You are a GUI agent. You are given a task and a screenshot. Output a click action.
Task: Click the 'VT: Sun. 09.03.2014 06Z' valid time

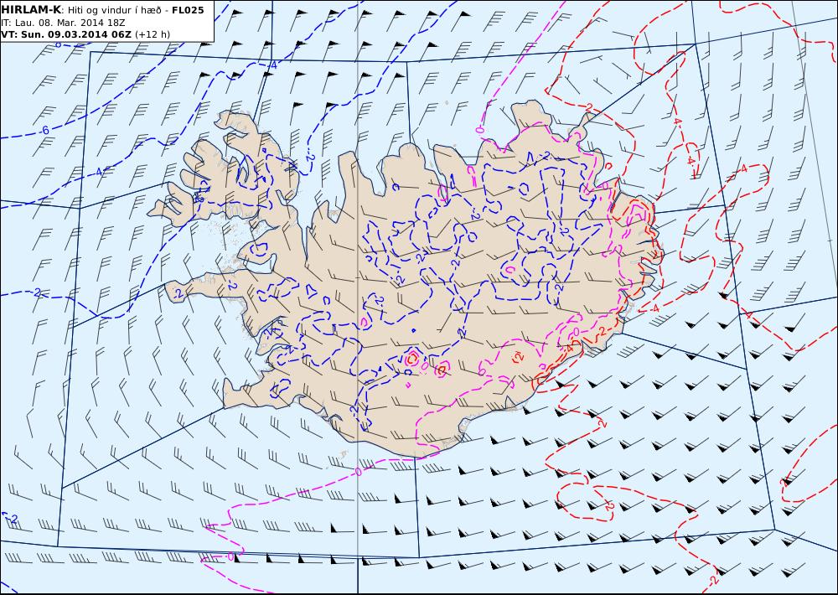(65, 34)
